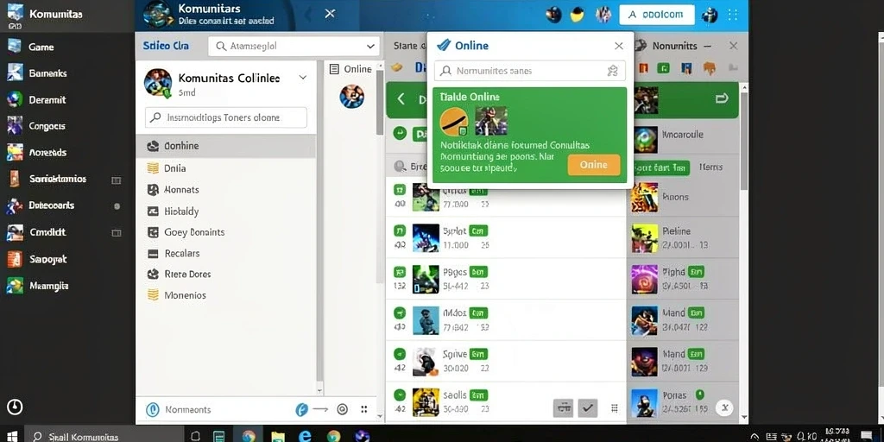Click the gray checkmark button at the bottom
The height and width of the screenshot is (442, 884).
[587, 407]
